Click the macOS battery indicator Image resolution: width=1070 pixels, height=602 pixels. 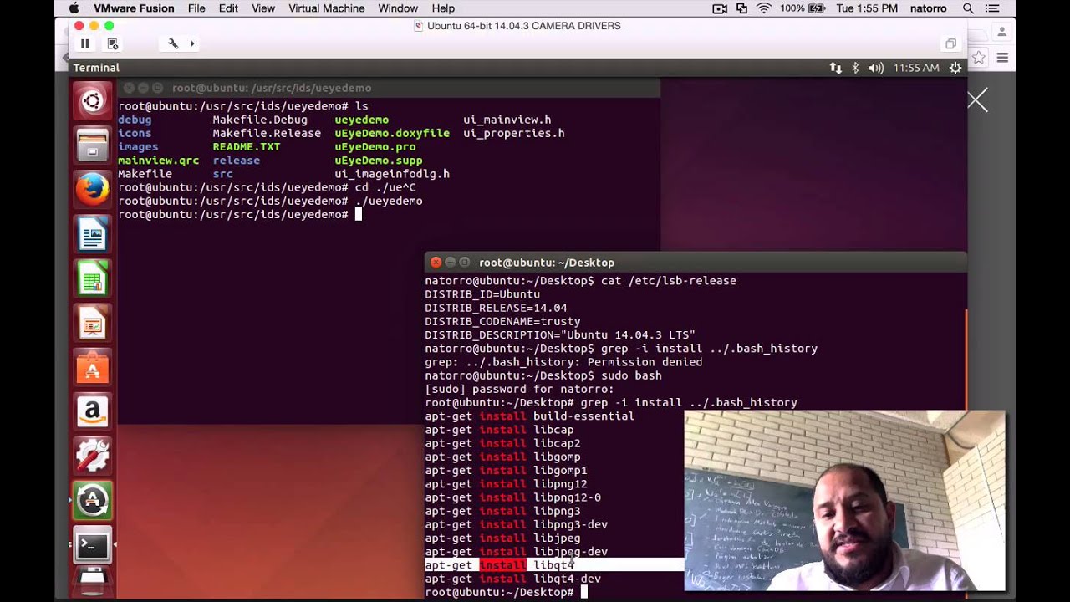click(802, 8)
